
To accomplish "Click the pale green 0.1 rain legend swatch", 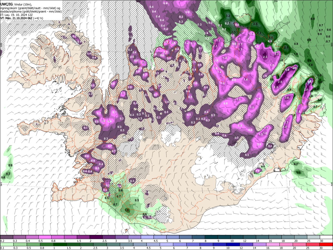I will pyautogui.click(x=7, y=245).
